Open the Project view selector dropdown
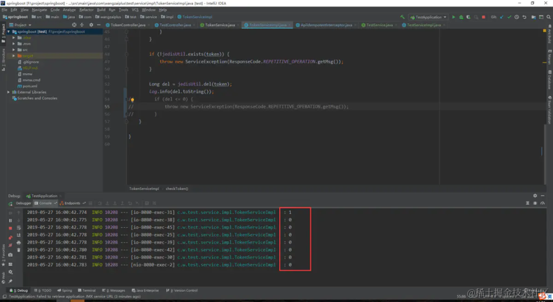The width and height of the screenshot is (553, 302). point(20,25)
